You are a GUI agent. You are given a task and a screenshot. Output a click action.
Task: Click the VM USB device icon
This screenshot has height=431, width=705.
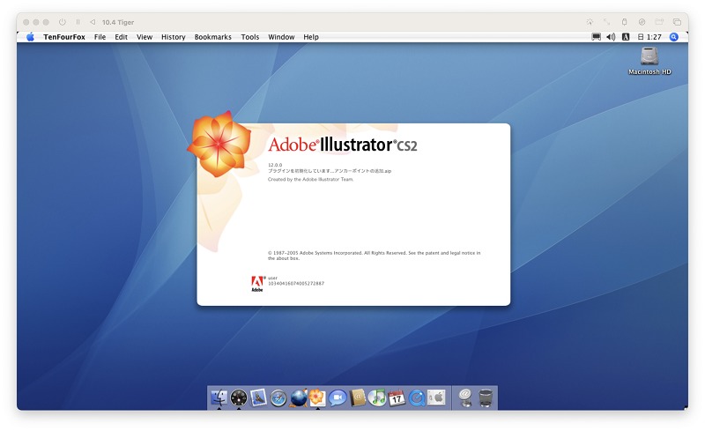[624, 22]
